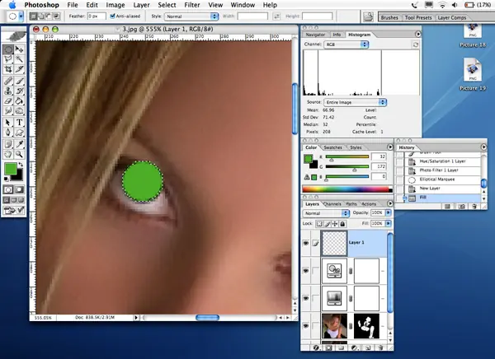Viewport: 495px width, 359px height.
Task: Select the Dodge tool
Action: coord(19,111)
